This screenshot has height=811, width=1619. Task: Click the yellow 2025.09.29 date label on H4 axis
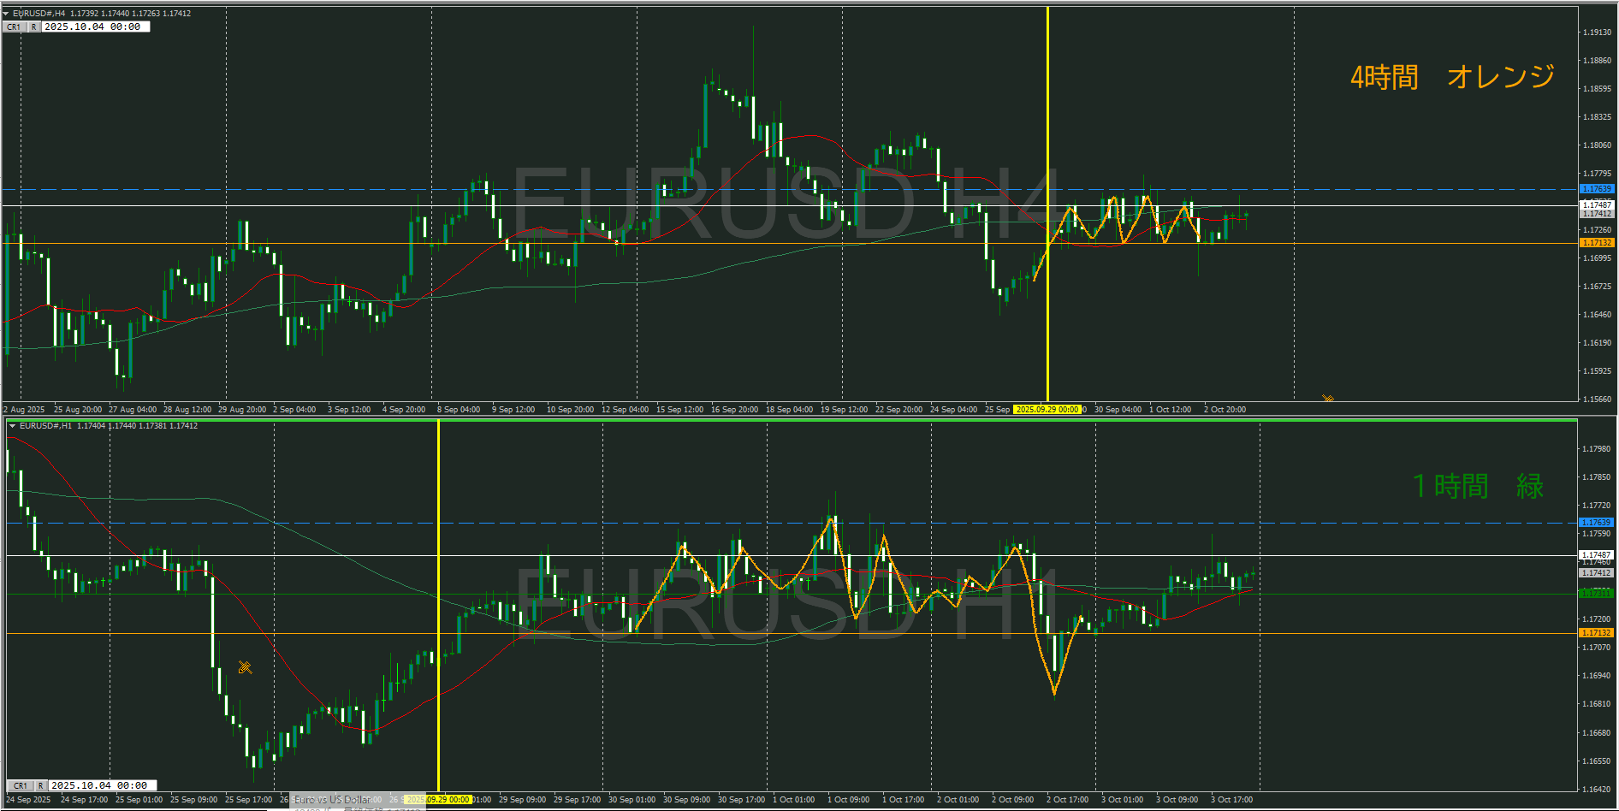click(1047, 410)
